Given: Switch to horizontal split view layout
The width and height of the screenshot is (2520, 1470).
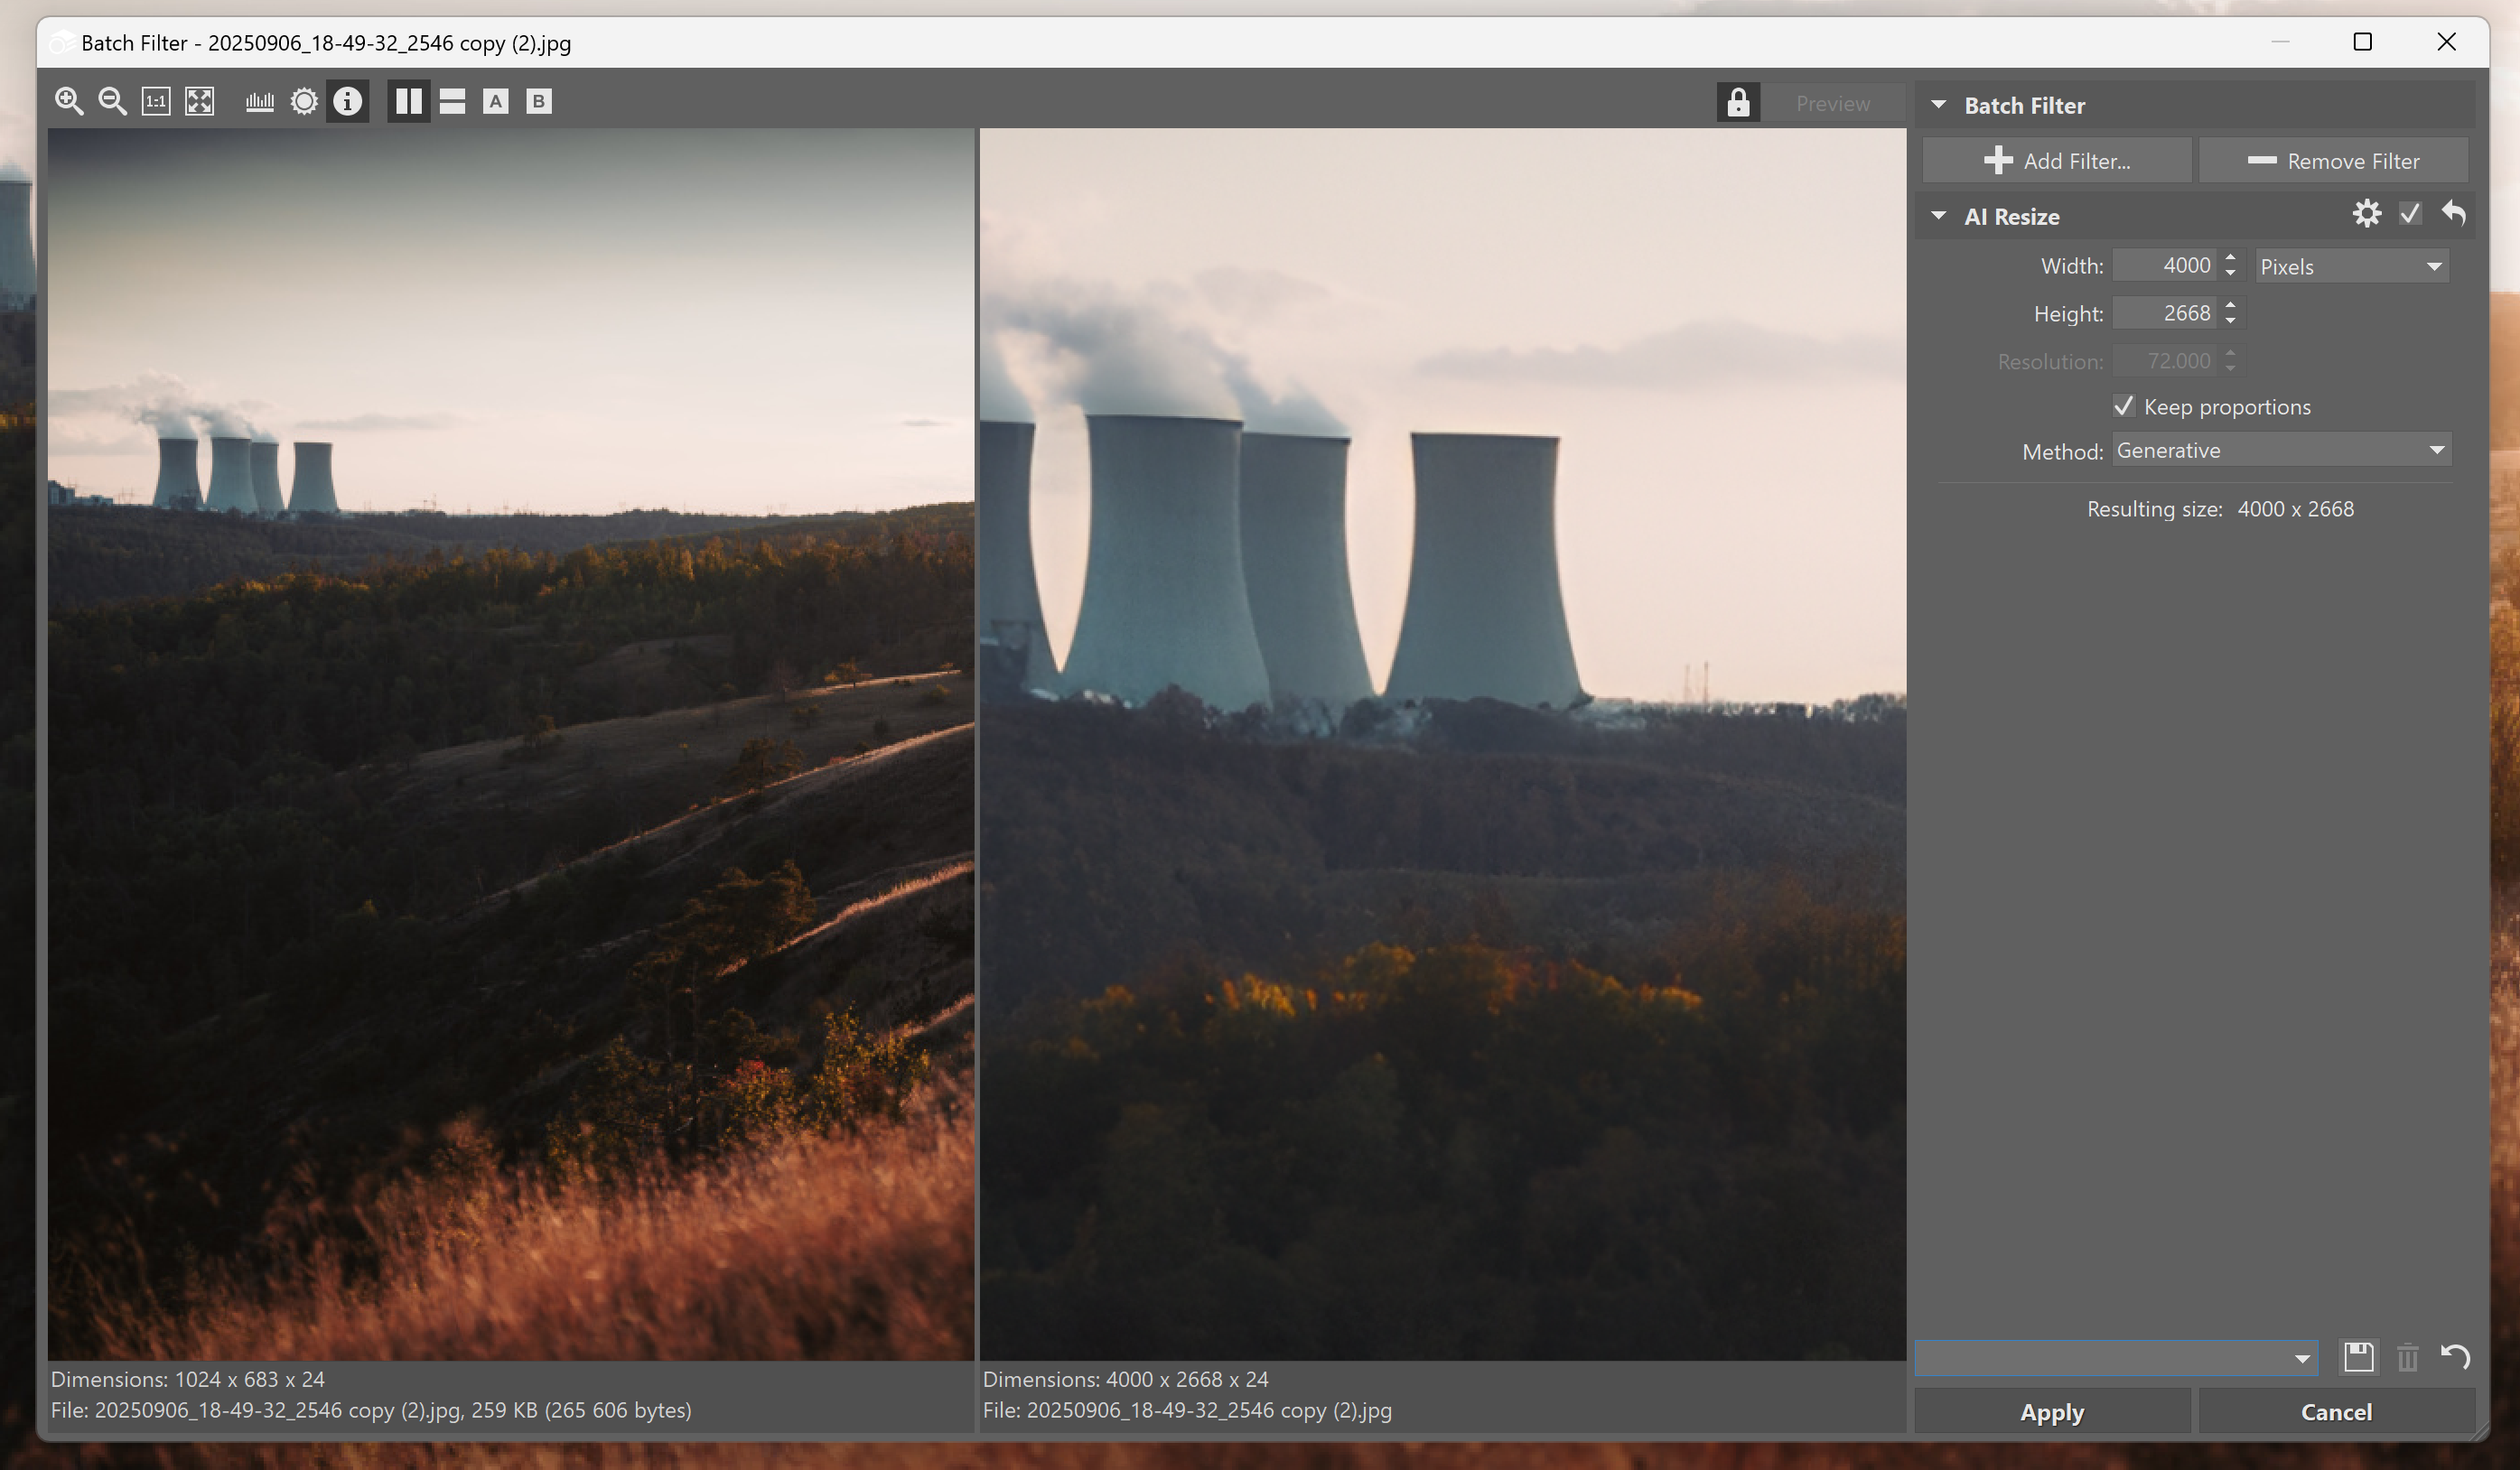Looking at the screenshot, I should click(452, 101).
